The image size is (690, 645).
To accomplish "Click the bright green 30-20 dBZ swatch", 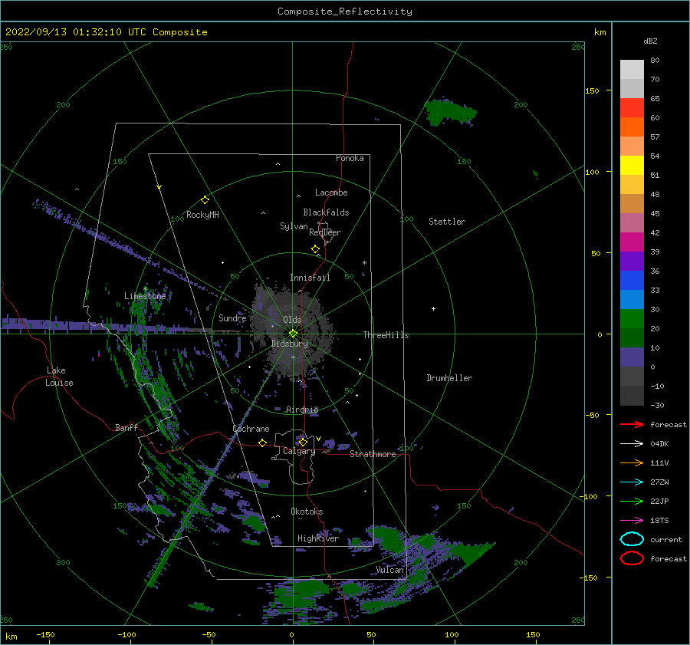I will click(x=632, y=319).
